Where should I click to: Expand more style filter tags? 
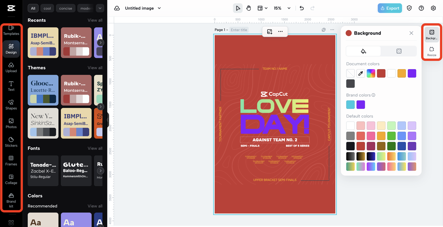(100, 8)
